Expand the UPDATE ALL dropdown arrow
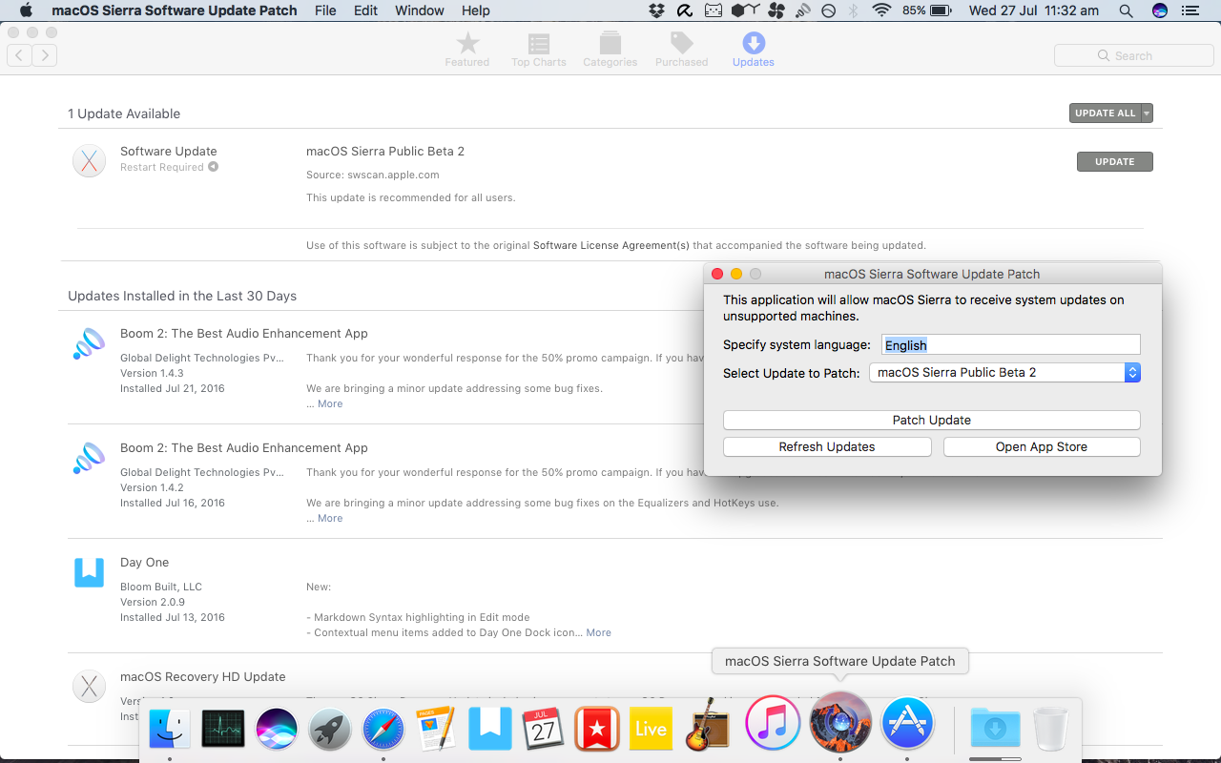Viewport: 1221px width, 763px height. [x=1147, y=113]
